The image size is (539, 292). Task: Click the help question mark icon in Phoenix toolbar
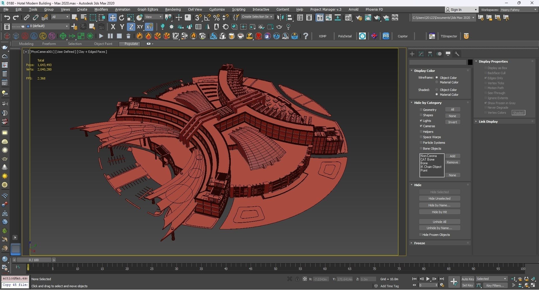(x=306, y=36)
